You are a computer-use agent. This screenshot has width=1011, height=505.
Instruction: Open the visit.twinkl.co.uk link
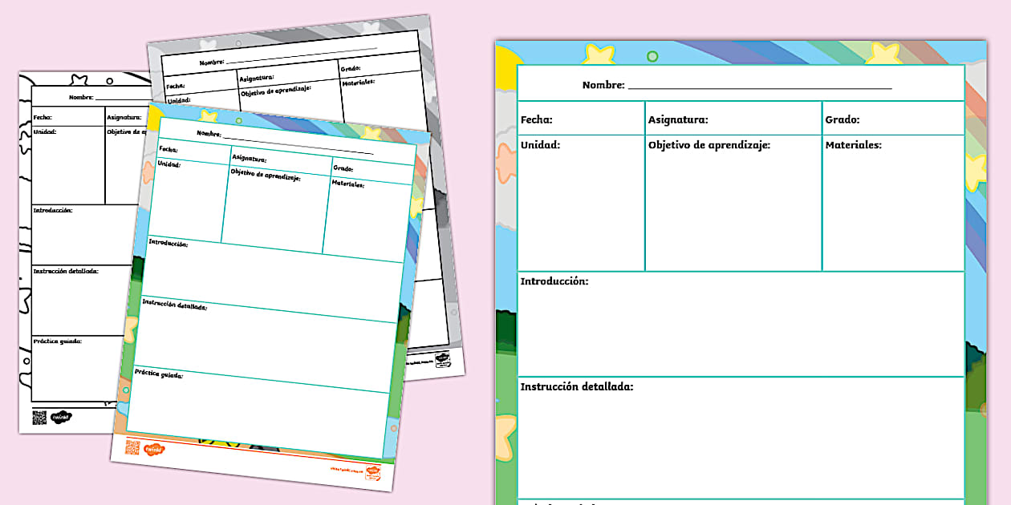point(347,471)
